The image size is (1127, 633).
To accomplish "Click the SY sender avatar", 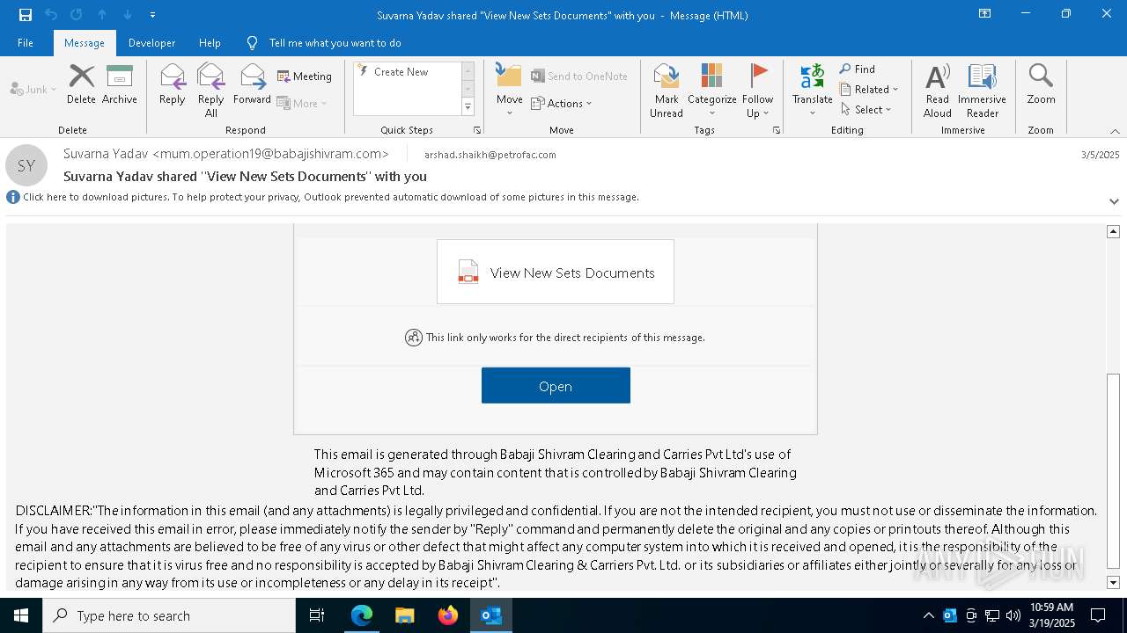I will [26, 165].
